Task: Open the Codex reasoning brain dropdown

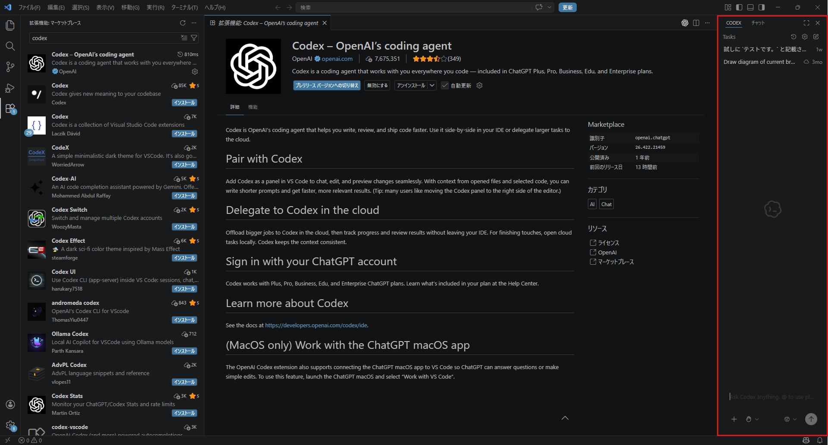Action: tap(790, 419)
